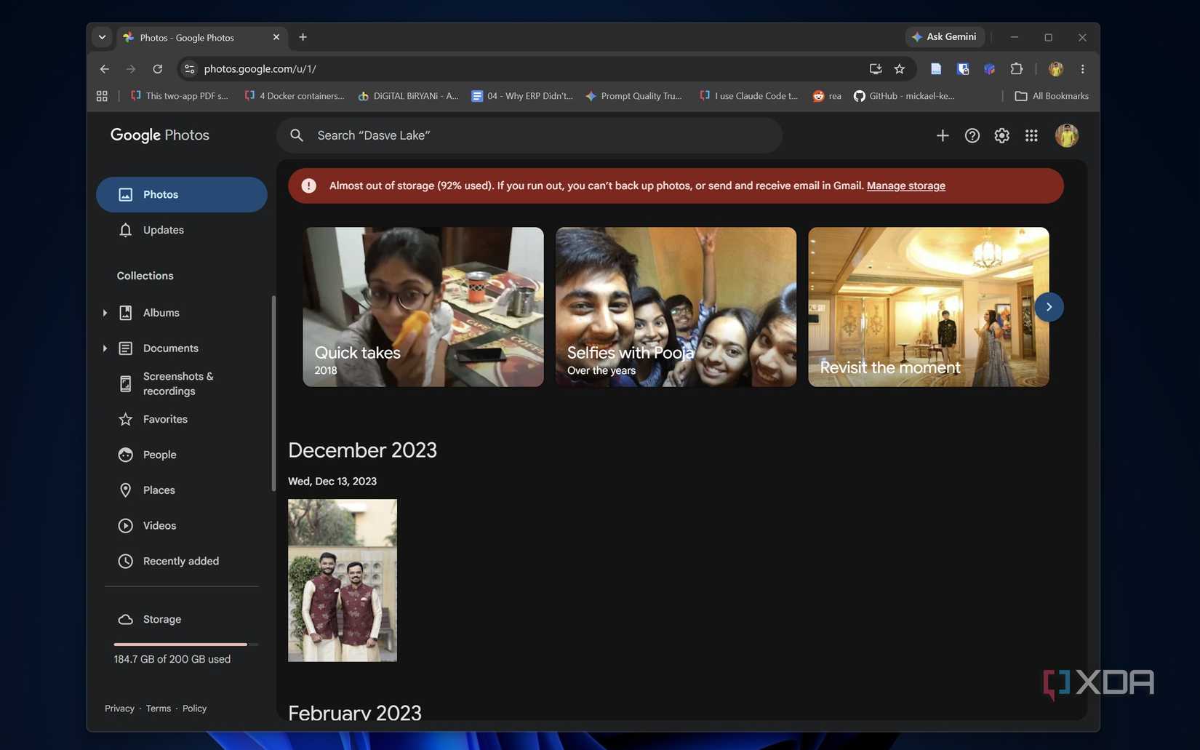Screen dimensions: 1200x750
Task: Open the Google account avatar
Action: 1067,135
